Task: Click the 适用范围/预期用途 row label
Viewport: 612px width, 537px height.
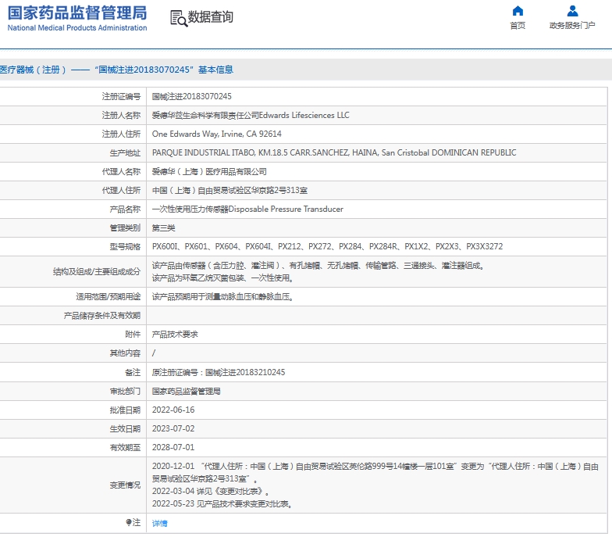Action: [x=108, y=297]
